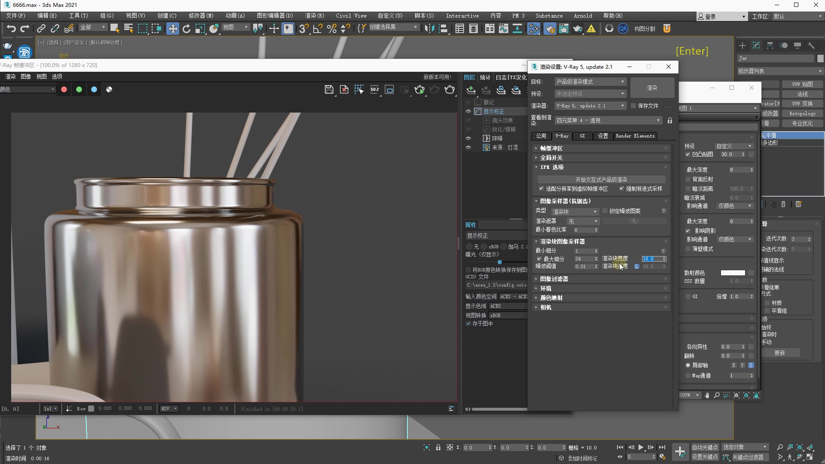Switch to the GI tab
Viewport: 825px width, 464px height.
(582, 136)
